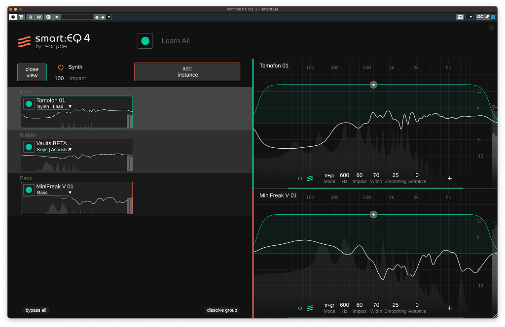Image resolution: width=505 pixels, height=327 pixels.
Task: Click the Middle layer label
Action: (x=28, y=135)
